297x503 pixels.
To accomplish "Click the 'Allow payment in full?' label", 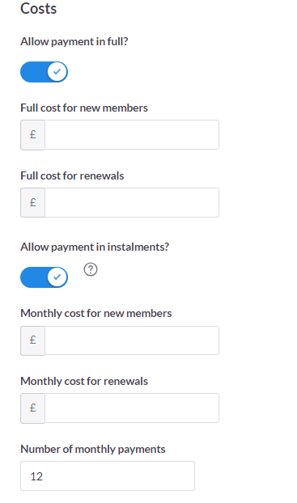I will pyautogui.click(x=74, y=42).
